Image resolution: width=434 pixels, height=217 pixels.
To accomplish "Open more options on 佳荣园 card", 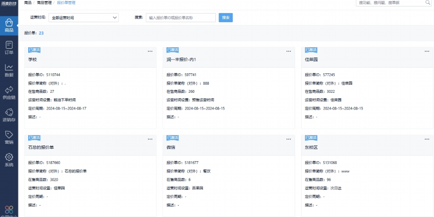I will pos(428,51).
